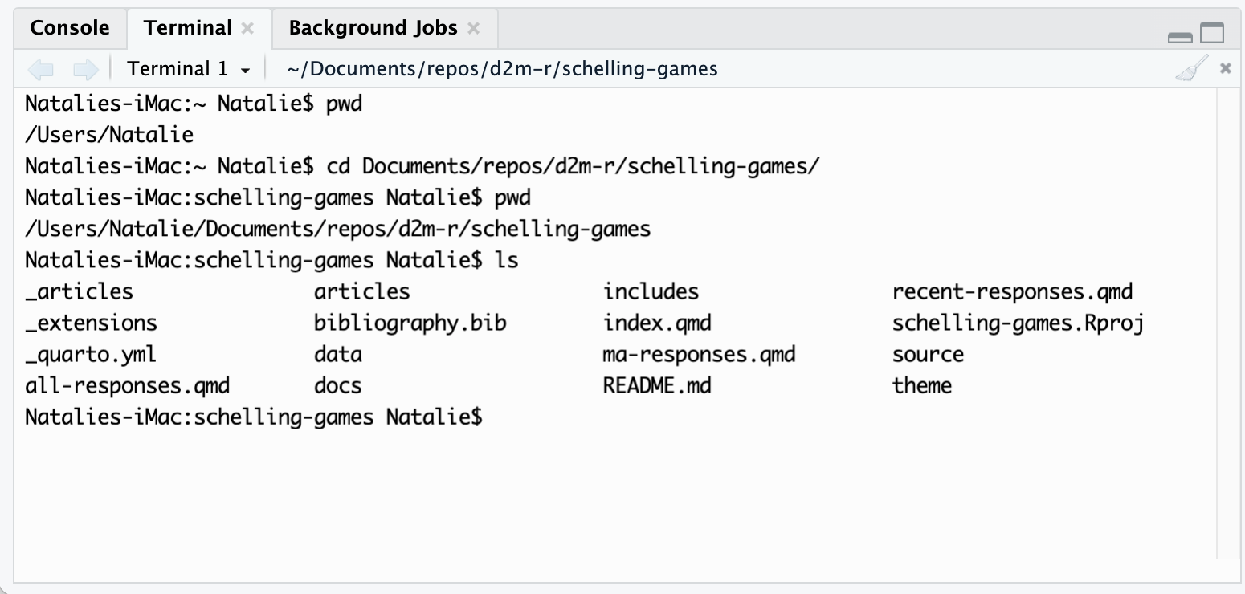Image resolution: width=1245 pixels, height=594 pixels.
Task: Select the Terminal tab
Action: click(x=187, y=28)
